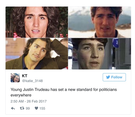This screenshot has width=135, height=117.
Task: Open KT's profile avatar picture
Action: pyautogui.click(x=15, y=78)
